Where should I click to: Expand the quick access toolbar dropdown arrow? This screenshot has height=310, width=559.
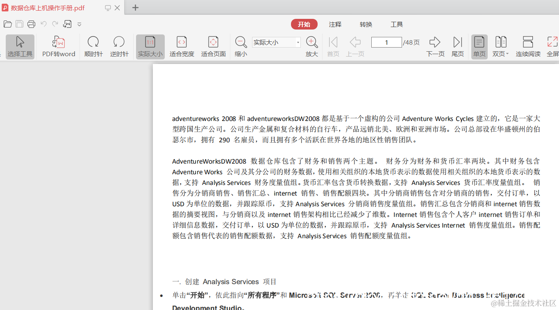[x=80, y=25]
